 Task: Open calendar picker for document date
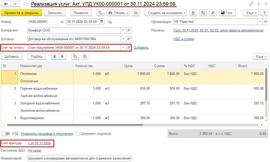click(x=102, y=22)
